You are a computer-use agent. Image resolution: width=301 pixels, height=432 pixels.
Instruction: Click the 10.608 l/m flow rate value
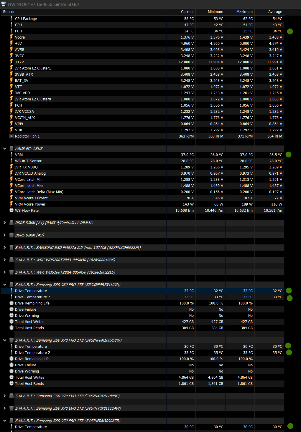pos(185,210)
